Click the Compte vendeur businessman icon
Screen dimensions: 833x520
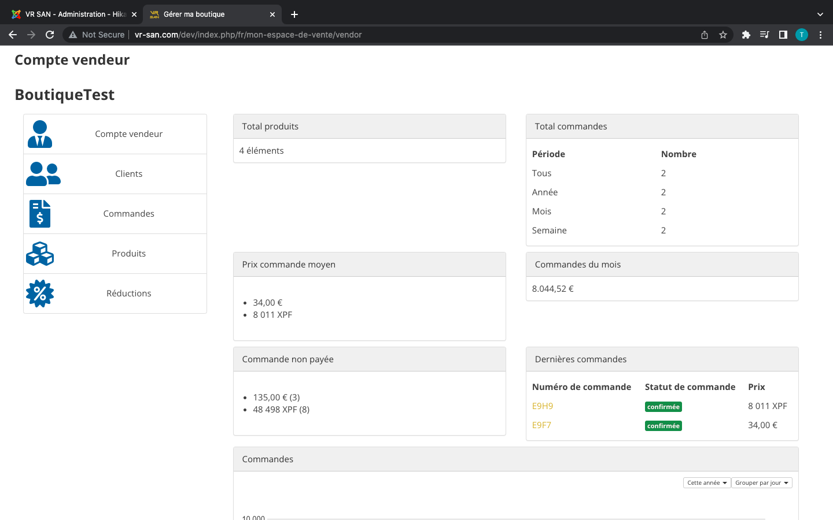40,134
